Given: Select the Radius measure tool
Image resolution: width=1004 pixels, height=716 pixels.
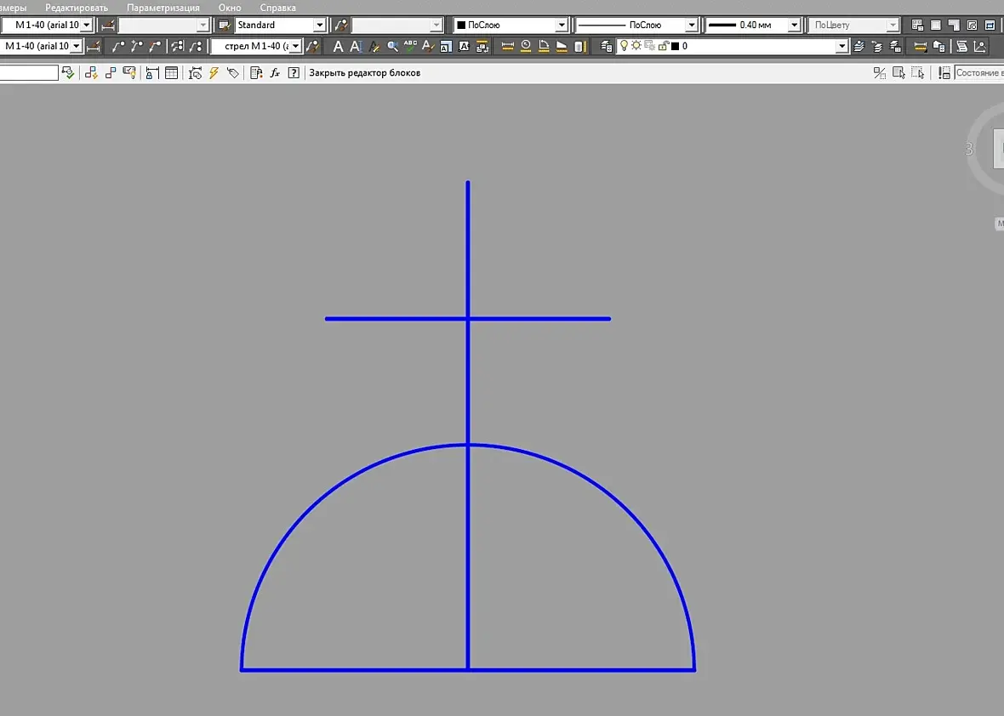Looking at the screenshot, I should coord(525,46).
